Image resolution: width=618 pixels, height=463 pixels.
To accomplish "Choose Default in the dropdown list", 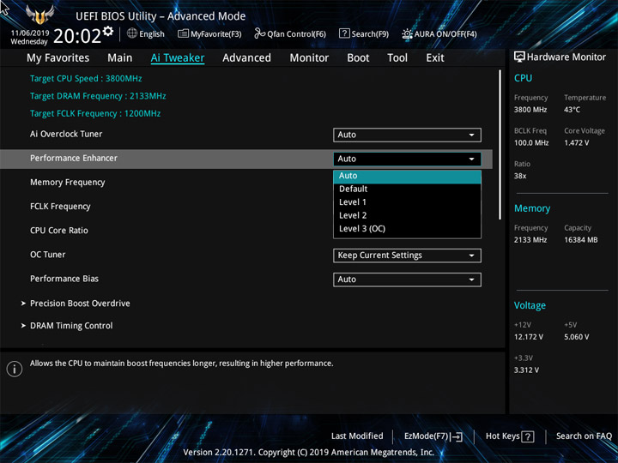I will [x=407, y=189].
